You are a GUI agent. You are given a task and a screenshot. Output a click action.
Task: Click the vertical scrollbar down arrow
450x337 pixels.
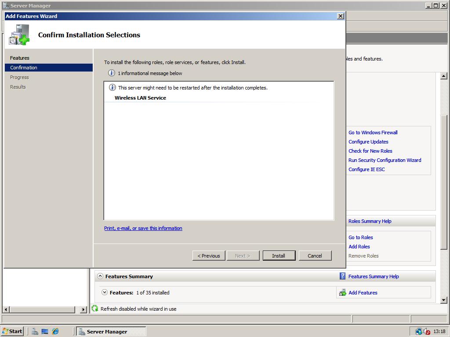pos(444,300)
